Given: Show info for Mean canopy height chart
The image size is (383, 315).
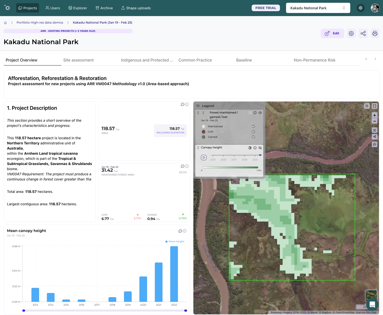Looking at the screenshot, I should point(185,231).
